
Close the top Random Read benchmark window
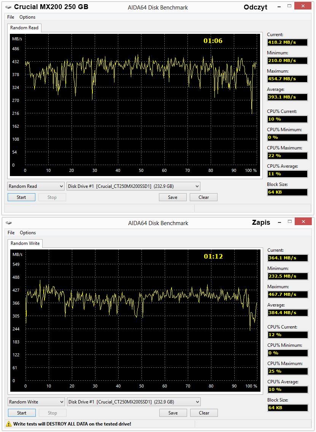pyautogui.click(x=303, y=5)
